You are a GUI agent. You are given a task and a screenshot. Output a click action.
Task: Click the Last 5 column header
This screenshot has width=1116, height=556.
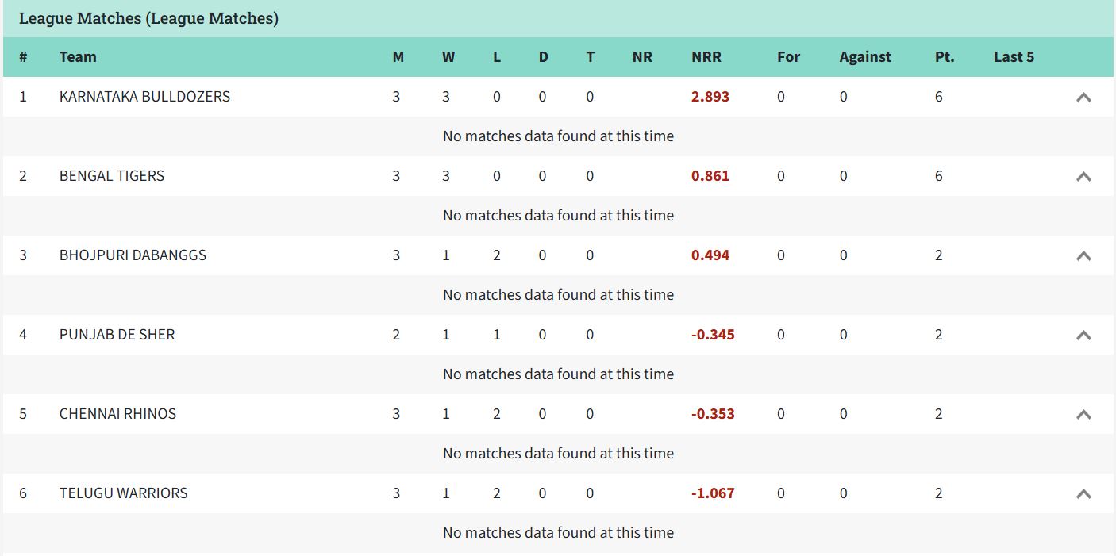point(1014,57)
